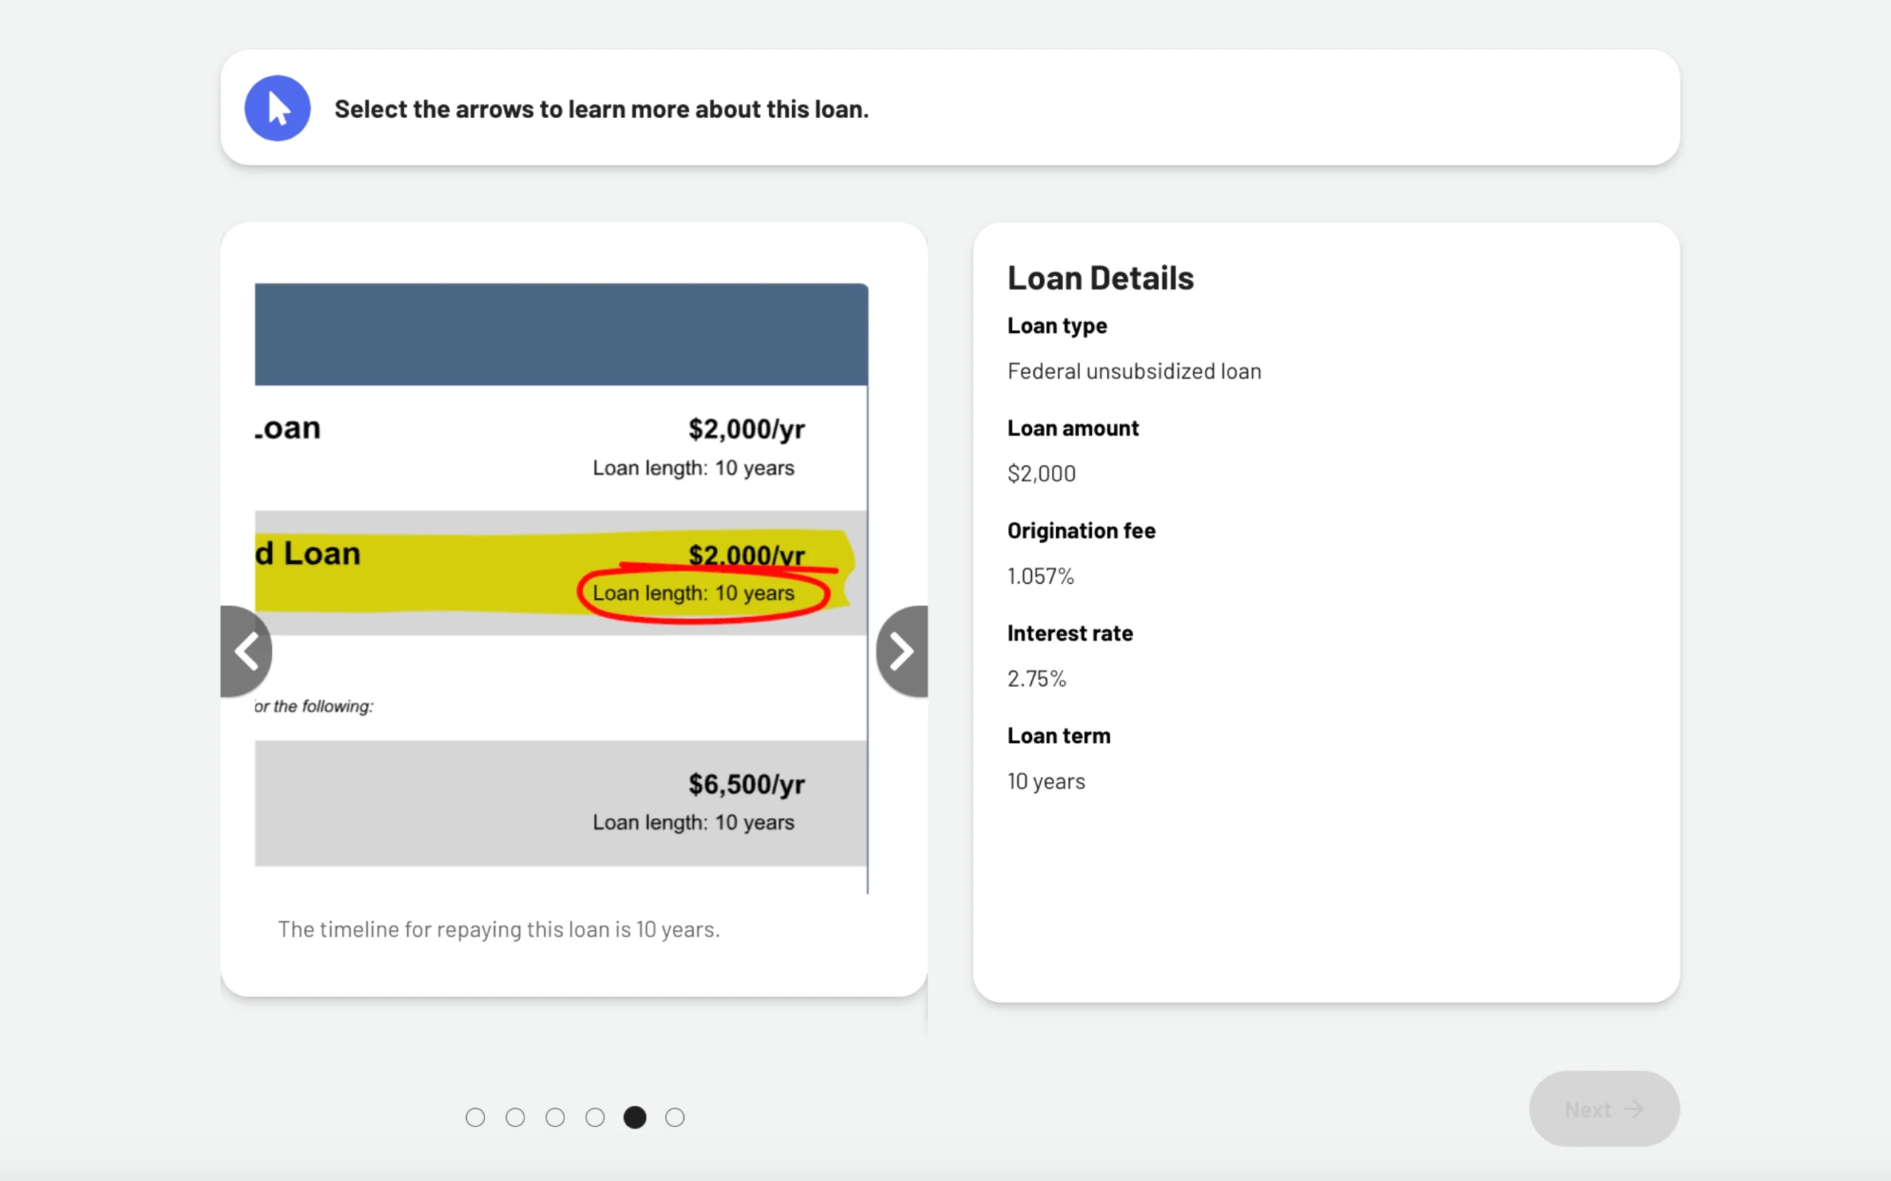
Task: Click the Federal unsubsidized loan text
Action: coord(1134,371)
